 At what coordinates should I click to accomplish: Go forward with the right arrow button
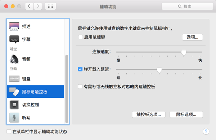pos(38,6)
